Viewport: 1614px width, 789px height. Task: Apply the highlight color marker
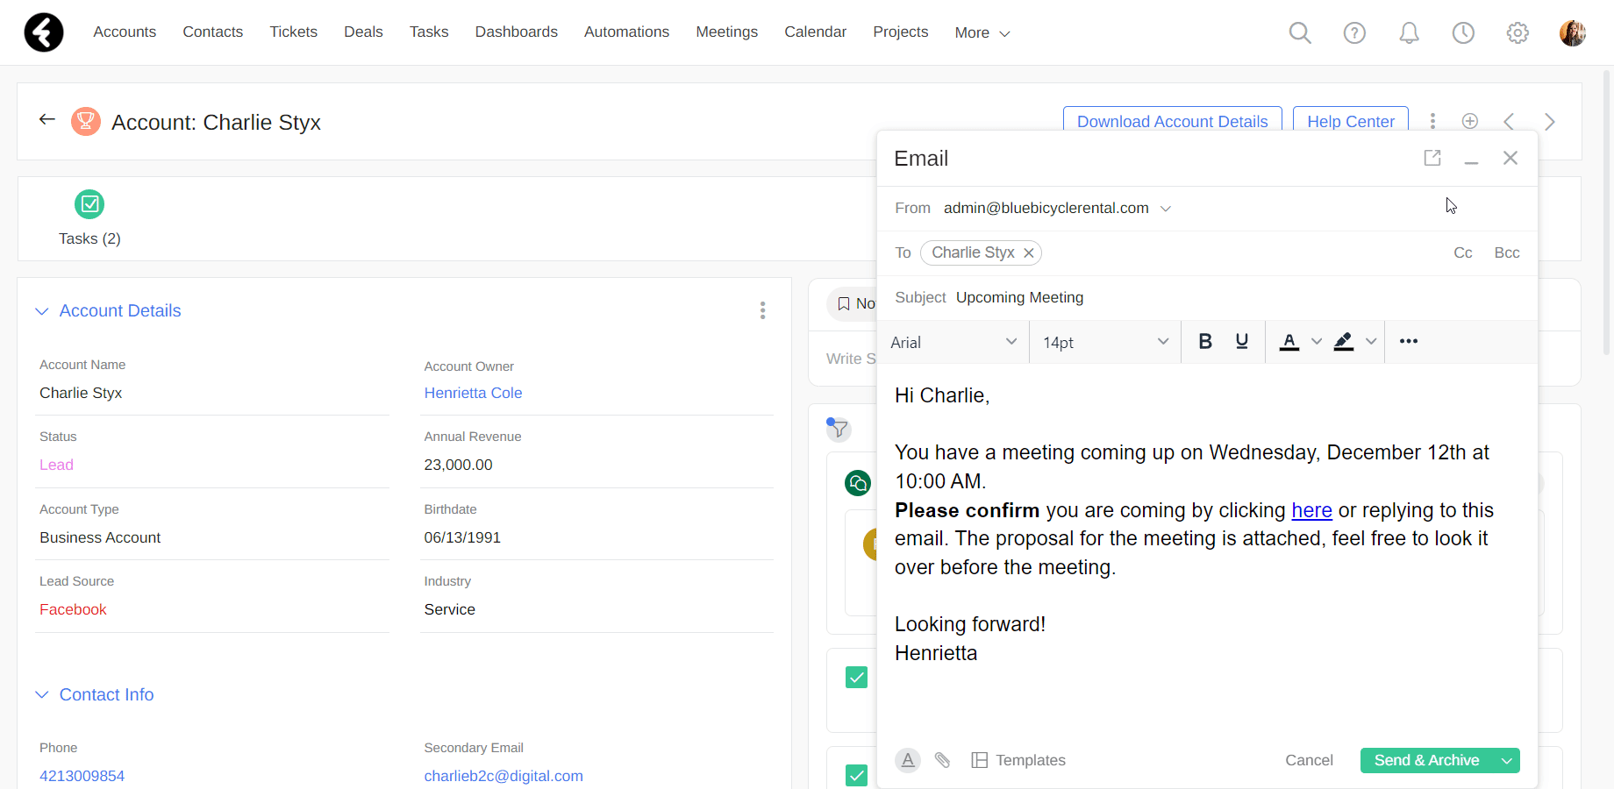1344,341
